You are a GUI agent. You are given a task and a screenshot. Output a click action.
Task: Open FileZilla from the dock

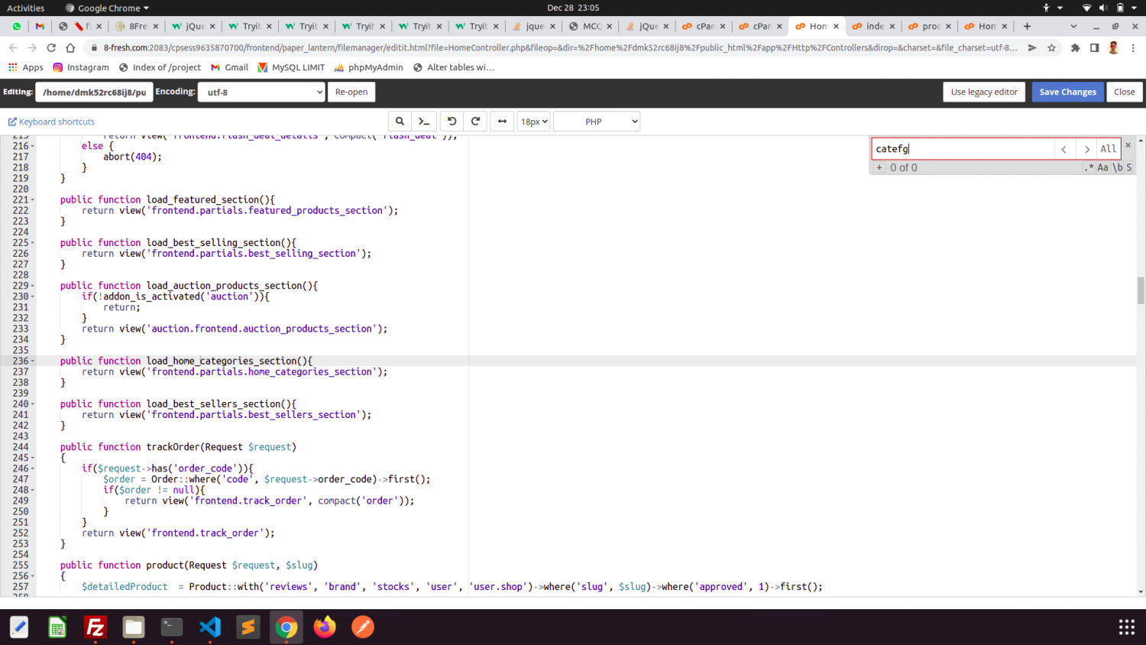pos(95,627)
